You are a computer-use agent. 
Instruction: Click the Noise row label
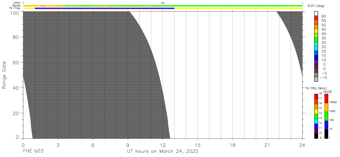(x=17, y=6)
